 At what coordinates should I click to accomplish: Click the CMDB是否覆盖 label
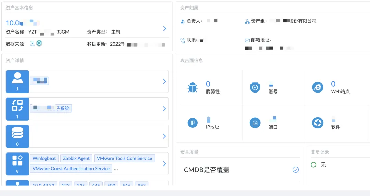(207, 170)
